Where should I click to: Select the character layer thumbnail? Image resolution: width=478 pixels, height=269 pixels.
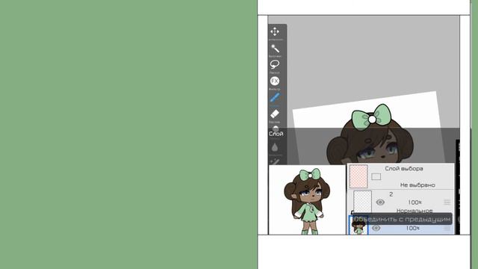[x=358, y=226]
